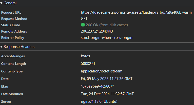Screen dimensions: 194x105
Task: Click the Server header name
Action: [7, 101]
